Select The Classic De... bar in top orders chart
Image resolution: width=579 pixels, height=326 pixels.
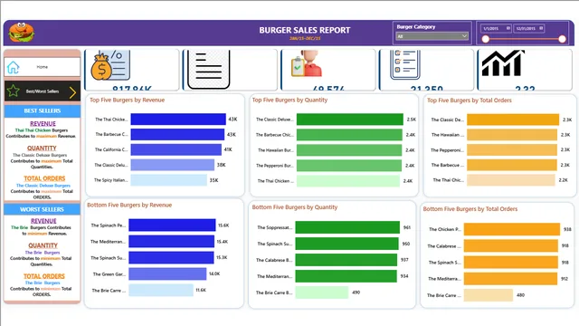513,120
